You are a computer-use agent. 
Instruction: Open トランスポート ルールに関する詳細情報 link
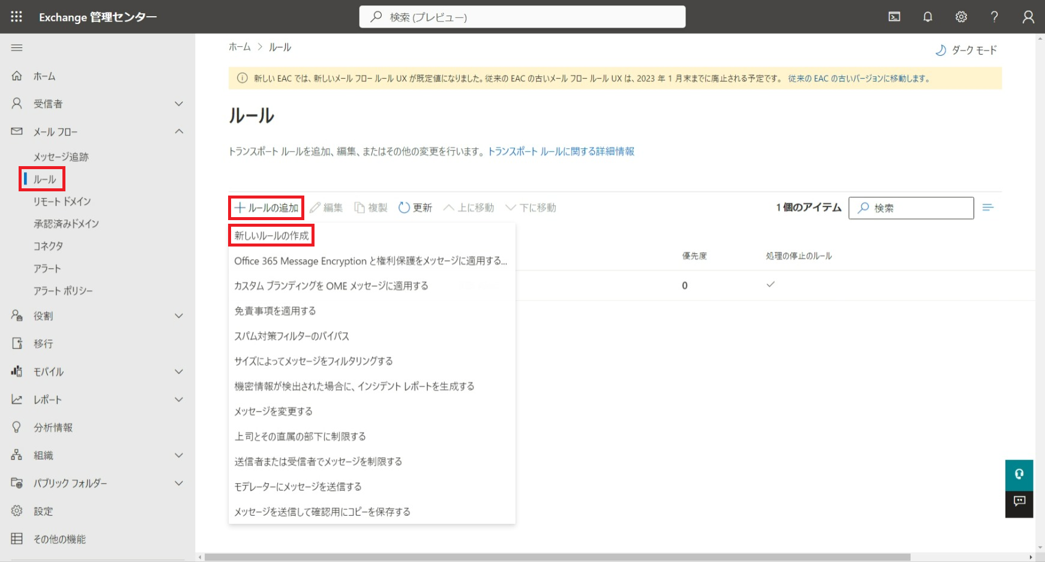561,151
